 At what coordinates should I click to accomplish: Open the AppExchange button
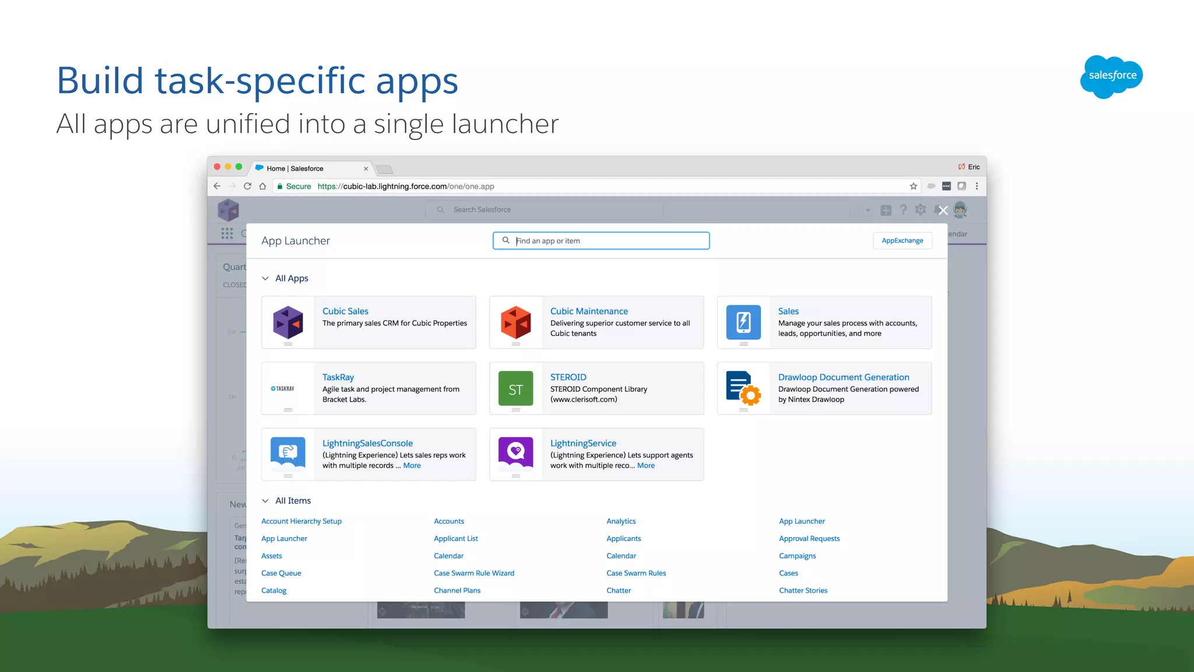pyautogui.click(x=902, y=240)
